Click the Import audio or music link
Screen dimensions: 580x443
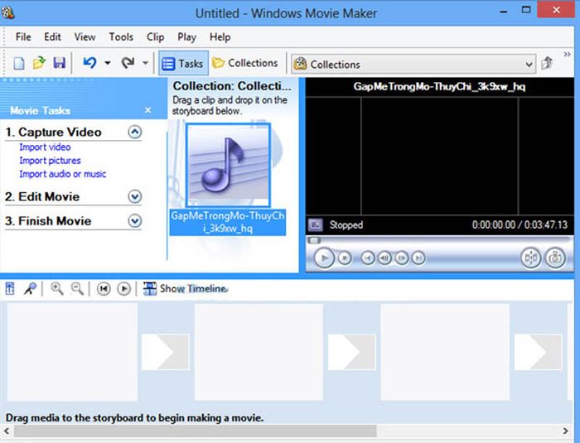(x=62, y=174)
